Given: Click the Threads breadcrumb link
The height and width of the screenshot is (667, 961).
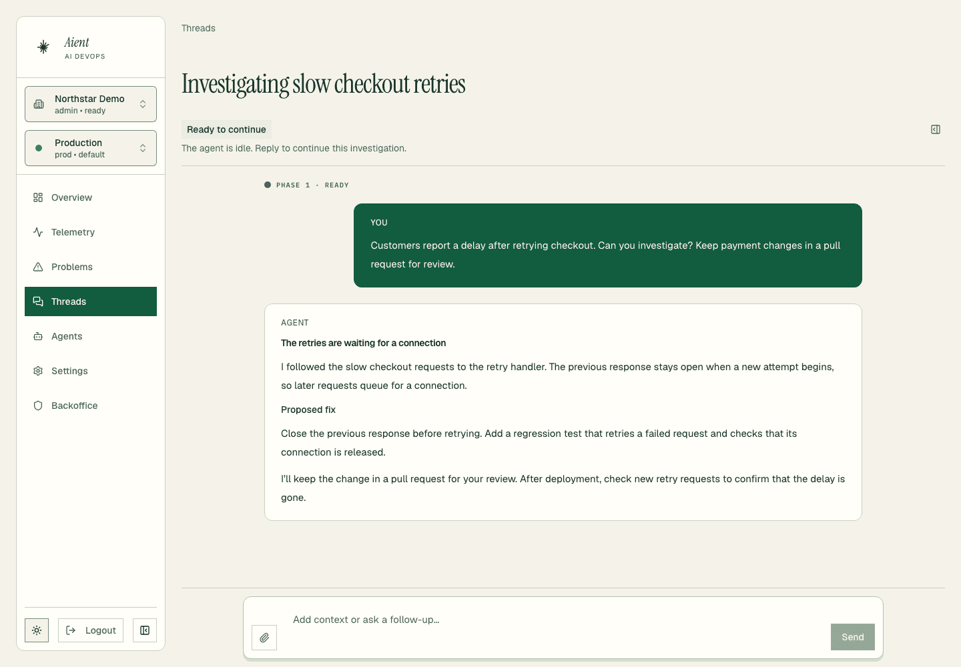Looking at the screenshot, I should [x=198, y=28].
